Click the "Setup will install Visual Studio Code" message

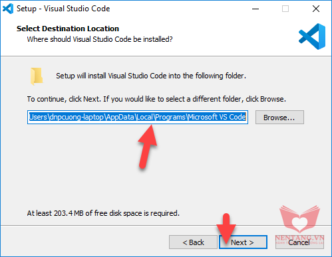[x=151, y=76]
